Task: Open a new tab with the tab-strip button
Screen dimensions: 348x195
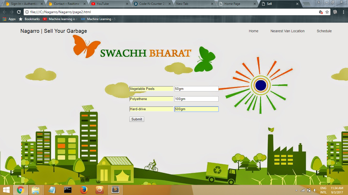Action: click(307, 4)
